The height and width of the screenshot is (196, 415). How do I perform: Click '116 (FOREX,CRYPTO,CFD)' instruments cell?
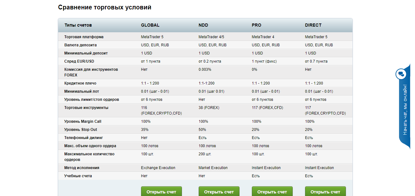(x=161, y=111)
